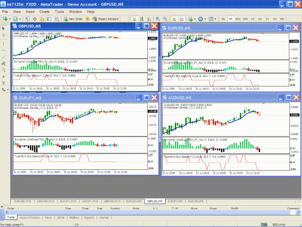302x227 pixels.
Task: Switch to candlestick chart mode
Action: point(142,19)
